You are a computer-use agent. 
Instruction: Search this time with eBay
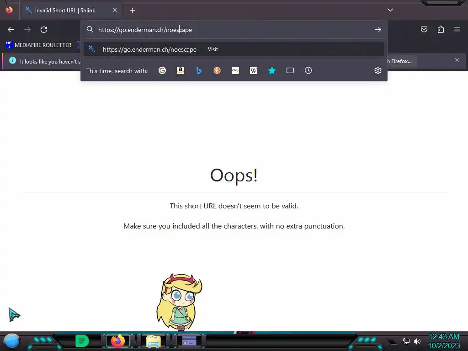tap(235, 70)
